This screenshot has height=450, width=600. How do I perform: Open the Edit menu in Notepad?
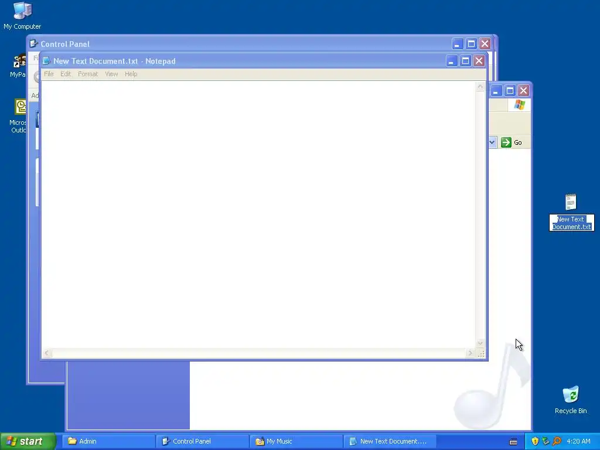[66, 74]
